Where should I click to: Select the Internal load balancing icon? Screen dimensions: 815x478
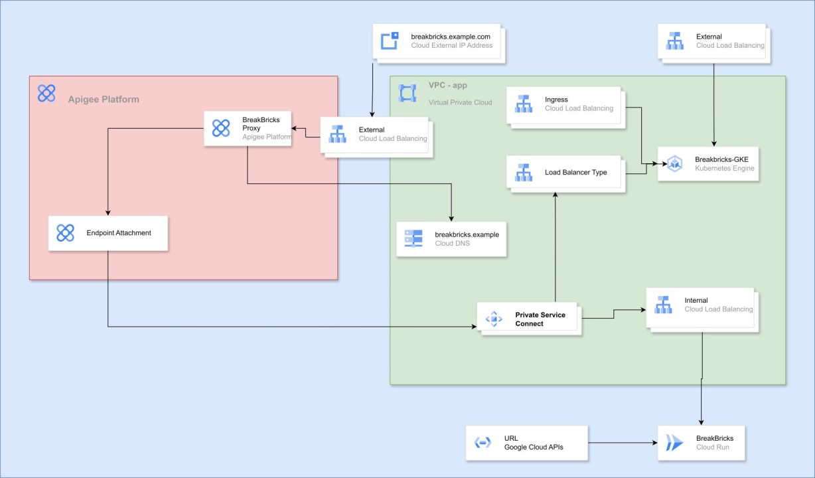point(663,305)
